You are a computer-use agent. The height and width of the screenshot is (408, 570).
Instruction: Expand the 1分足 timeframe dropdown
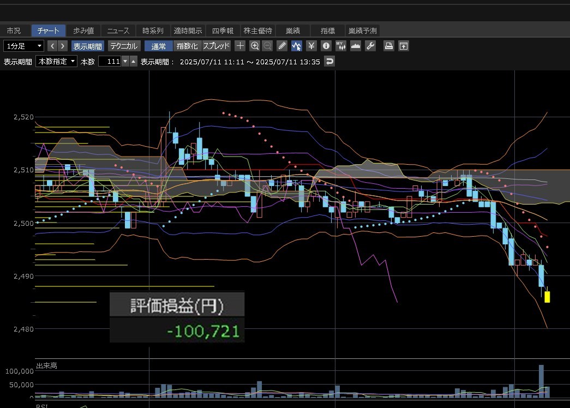pos(23,46)
